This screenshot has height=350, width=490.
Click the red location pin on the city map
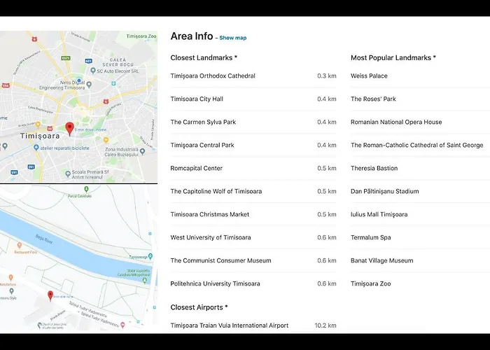coord(69,127)
